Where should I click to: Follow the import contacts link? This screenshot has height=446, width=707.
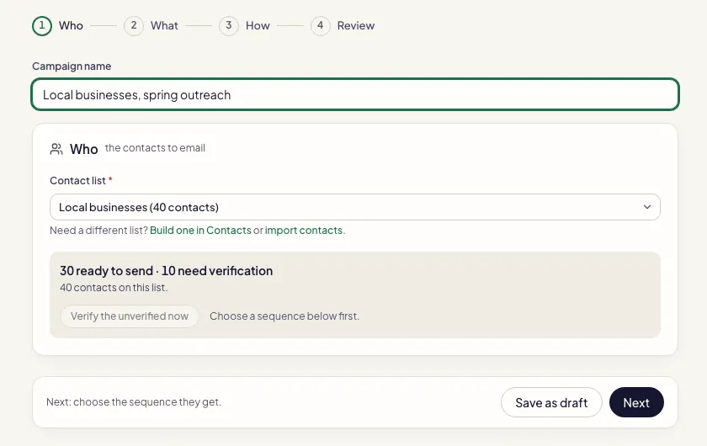point(304,231)
